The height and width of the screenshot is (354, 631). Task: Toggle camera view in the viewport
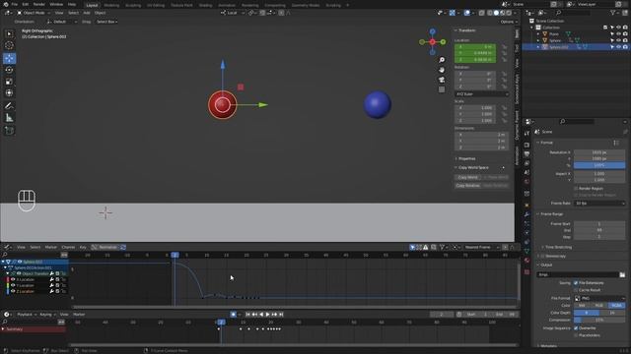click(442, 80)
